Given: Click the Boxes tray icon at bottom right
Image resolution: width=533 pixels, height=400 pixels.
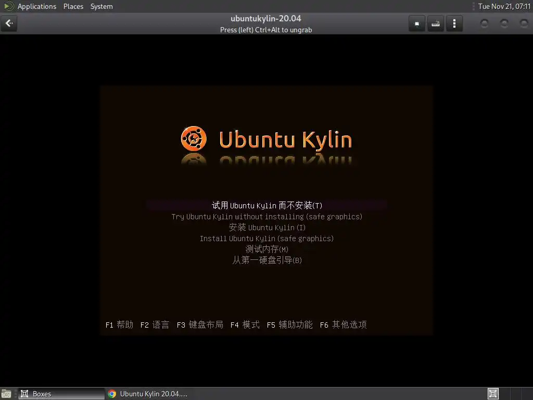Looking at the screenshot, I should coord(493,394).
